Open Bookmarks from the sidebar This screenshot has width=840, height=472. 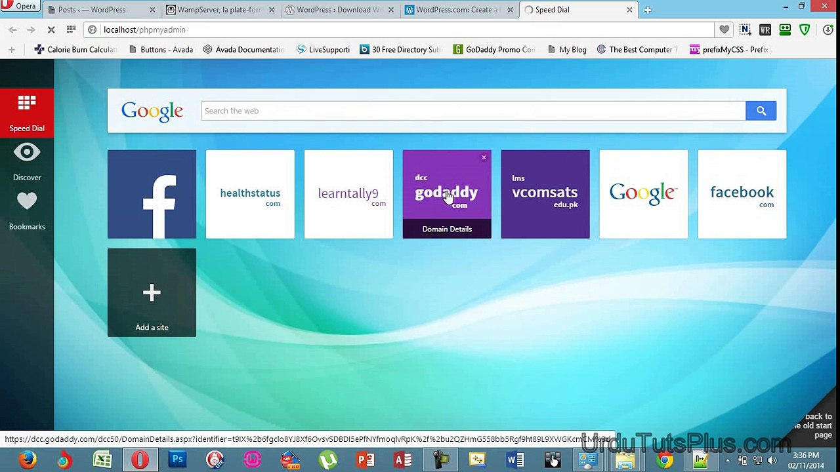coord(27,211)
